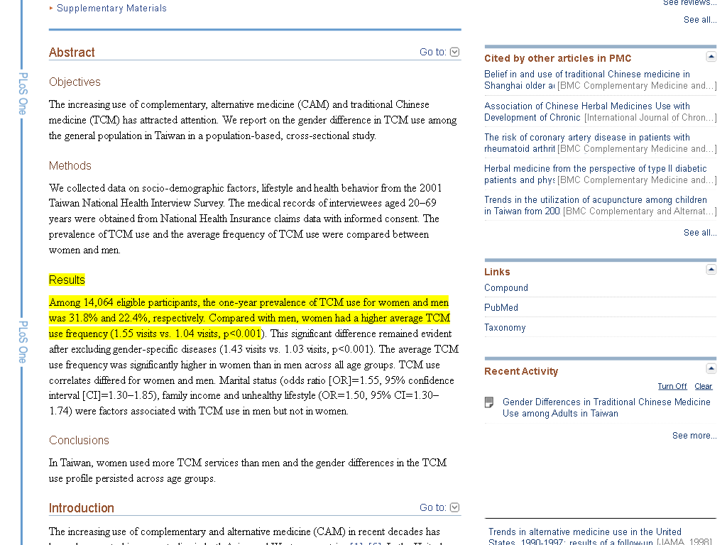Open the PubMed link
Viewport: 727px width, 545px height.
tap(501, 308)
